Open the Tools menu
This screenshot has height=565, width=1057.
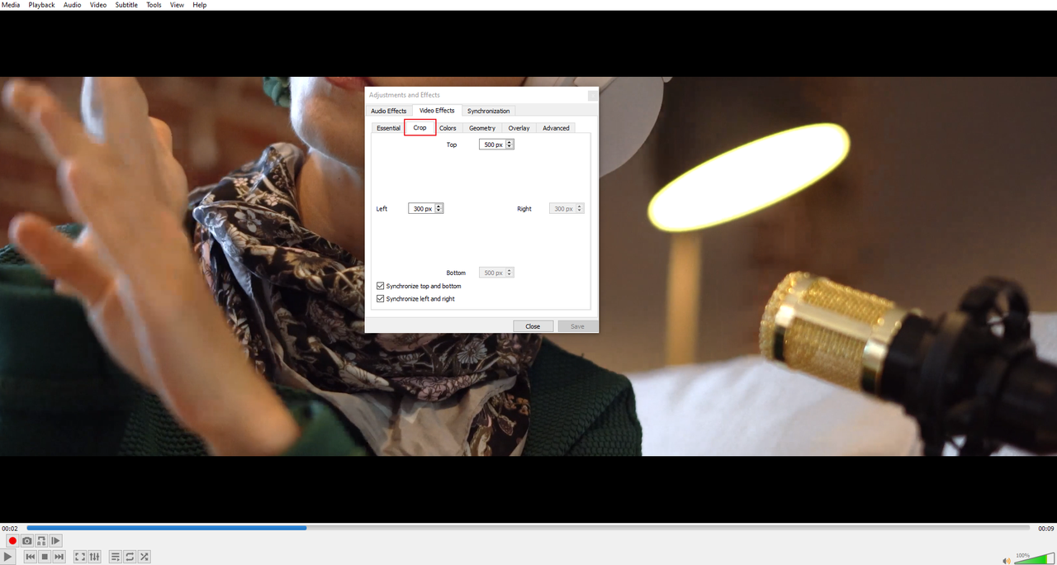tap(154, 5)
